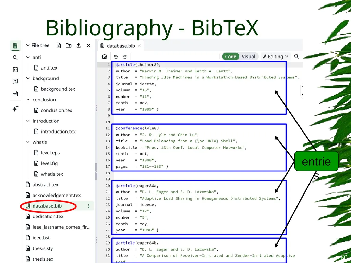Viewport: 351px width, 263px height.
Task: Open project search icon in left sidebar
Action: click(15, 58)
